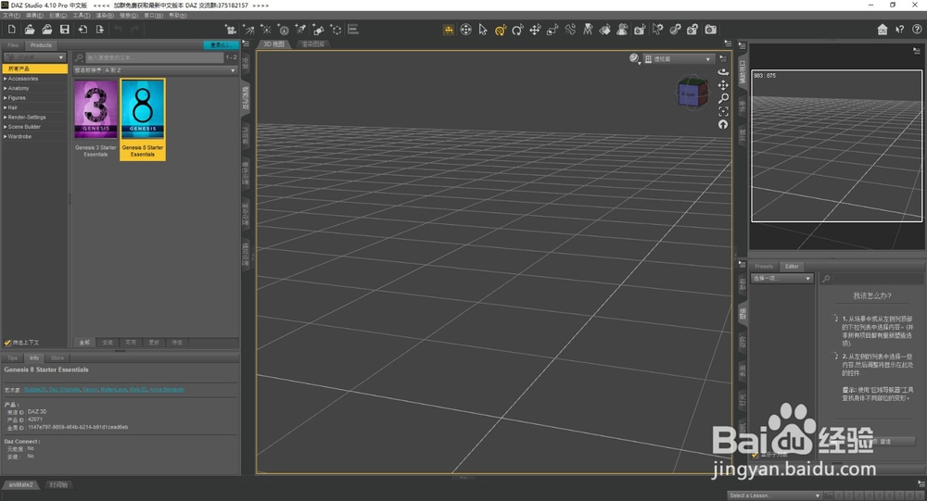Image resolution: width=927 pixels, height=501 pixels.
Task: Switch to the aniMate2 tab
Action: click(20, 485)
